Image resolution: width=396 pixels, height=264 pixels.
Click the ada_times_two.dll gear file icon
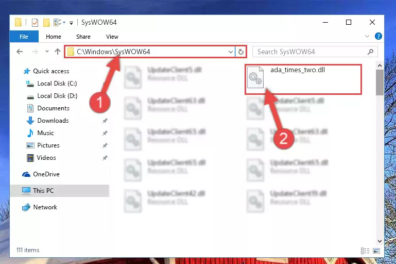coord(255,77)
